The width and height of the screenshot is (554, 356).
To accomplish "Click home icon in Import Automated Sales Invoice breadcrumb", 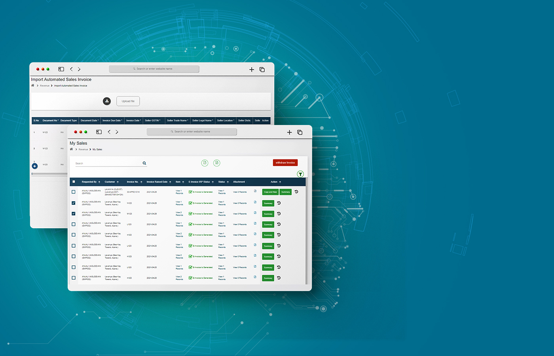I will 33,85.
